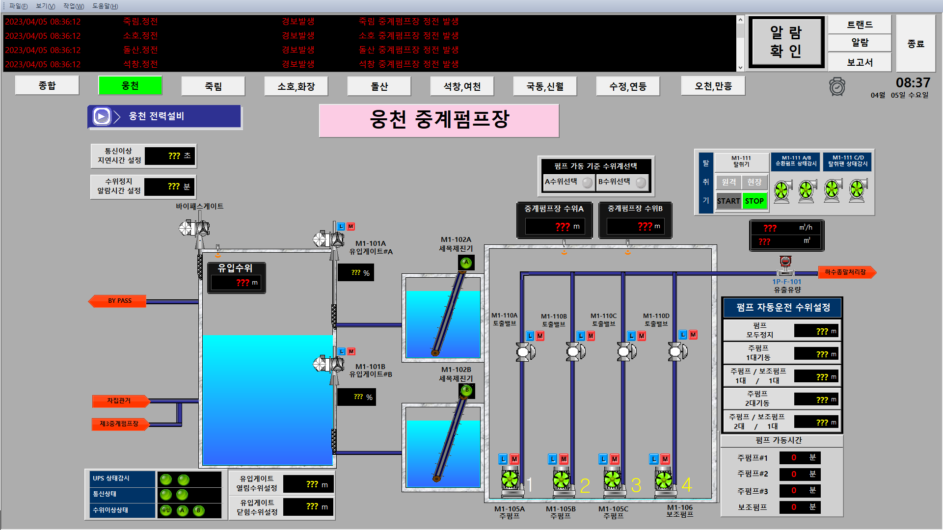The width and height of the screenshot is (943, 530).
Task: Click the 1P-F-101 flow meter icon
Action: coord(785,265)
